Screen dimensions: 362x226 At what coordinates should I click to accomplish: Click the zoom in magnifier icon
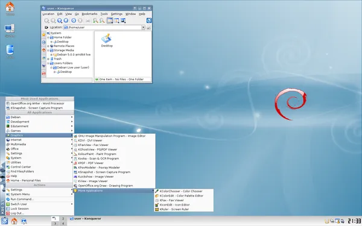pyautogui.click(x=95, y=20)
